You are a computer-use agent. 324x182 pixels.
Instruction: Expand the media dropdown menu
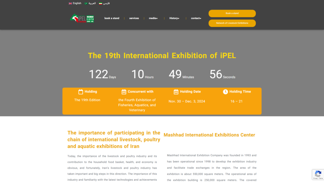point(153,18)
